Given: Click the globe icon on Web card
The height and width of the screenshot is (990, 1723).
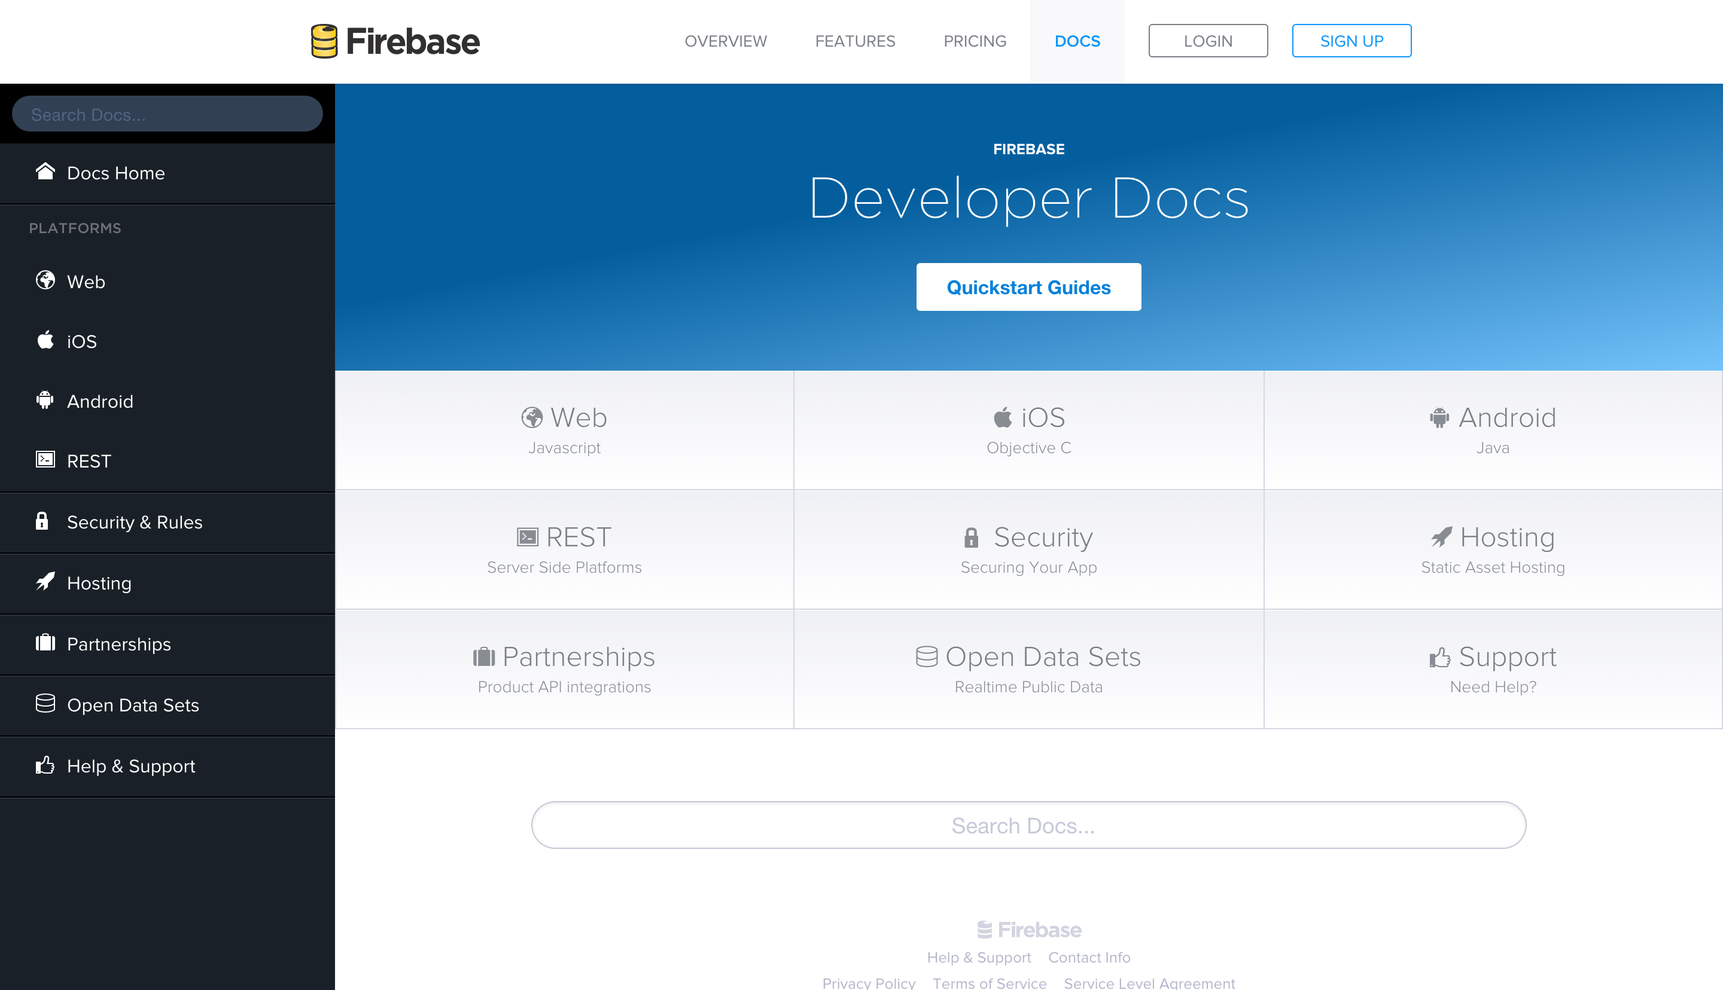Looking at the screenshot, I should (x=532, y=417).
